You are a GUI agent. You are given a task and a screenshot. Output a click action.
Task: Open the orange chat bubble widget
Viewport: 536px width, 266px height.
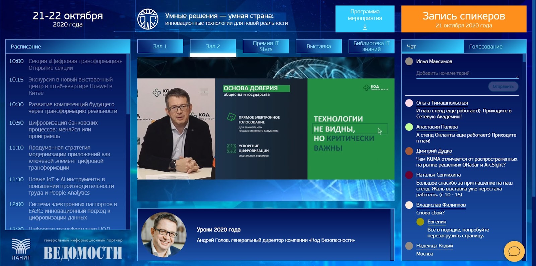coord(514,251)
